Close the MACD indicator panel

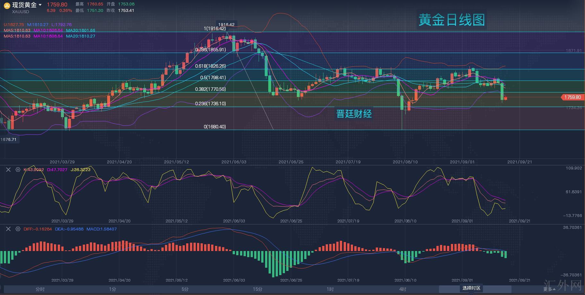pos(8,229)
